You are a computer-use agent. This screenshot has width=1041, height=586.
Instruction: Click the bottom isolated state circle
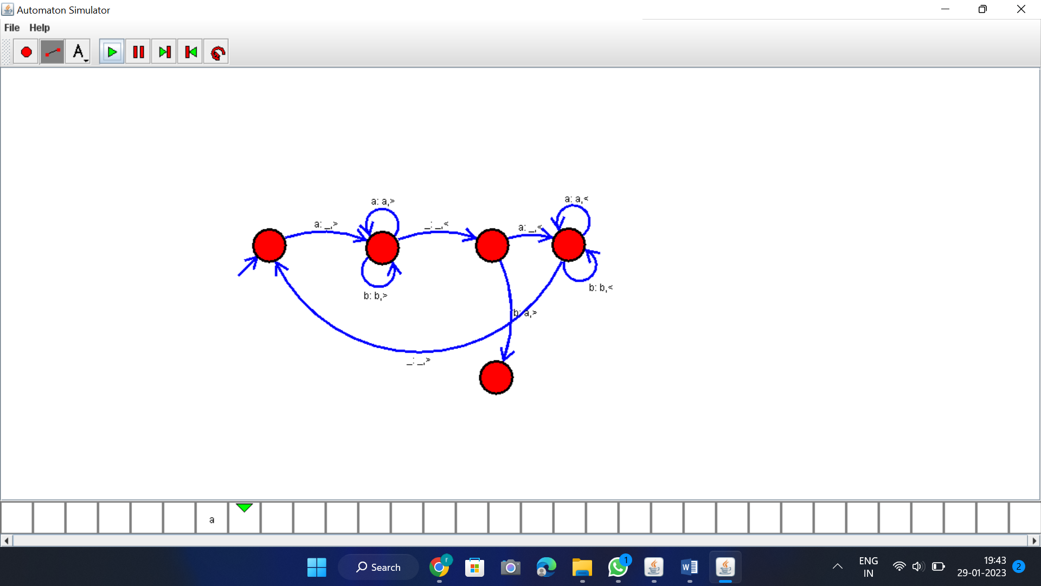click(x=496, y=378)
